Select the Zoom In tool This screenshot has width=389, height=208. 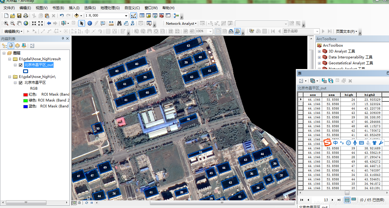[6, 23]
